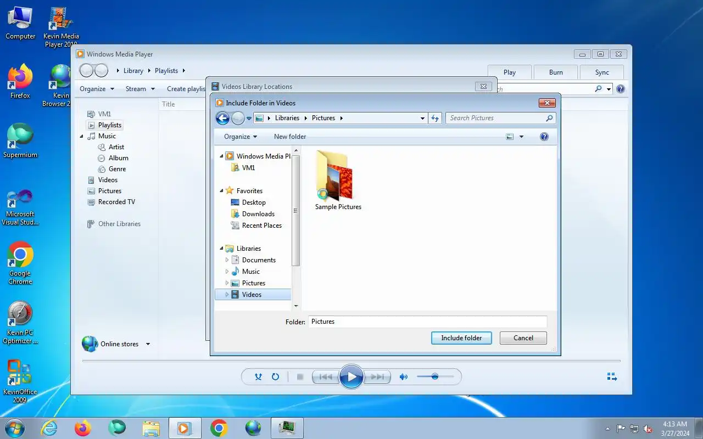Switch to Now Playing view icon
The width and height of the screenshot is (703, 439).
(612, 376)
